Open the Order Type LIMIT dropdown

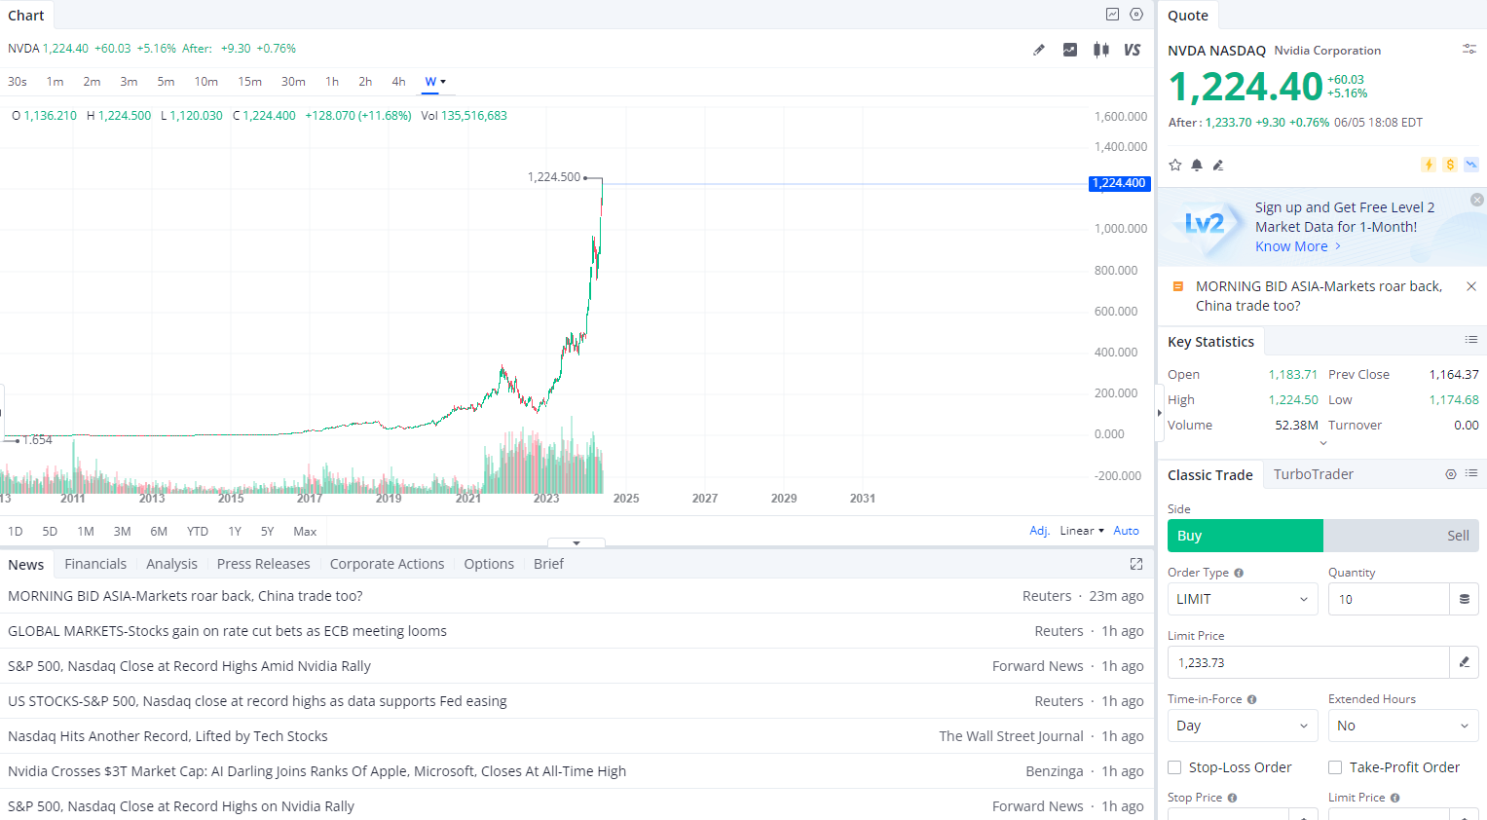tap(1243, 599)
